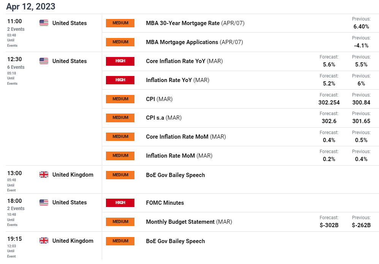Click the Apr 12, 2023 date heading
This screenshot has height=264, width=379.
coord(31,6)
